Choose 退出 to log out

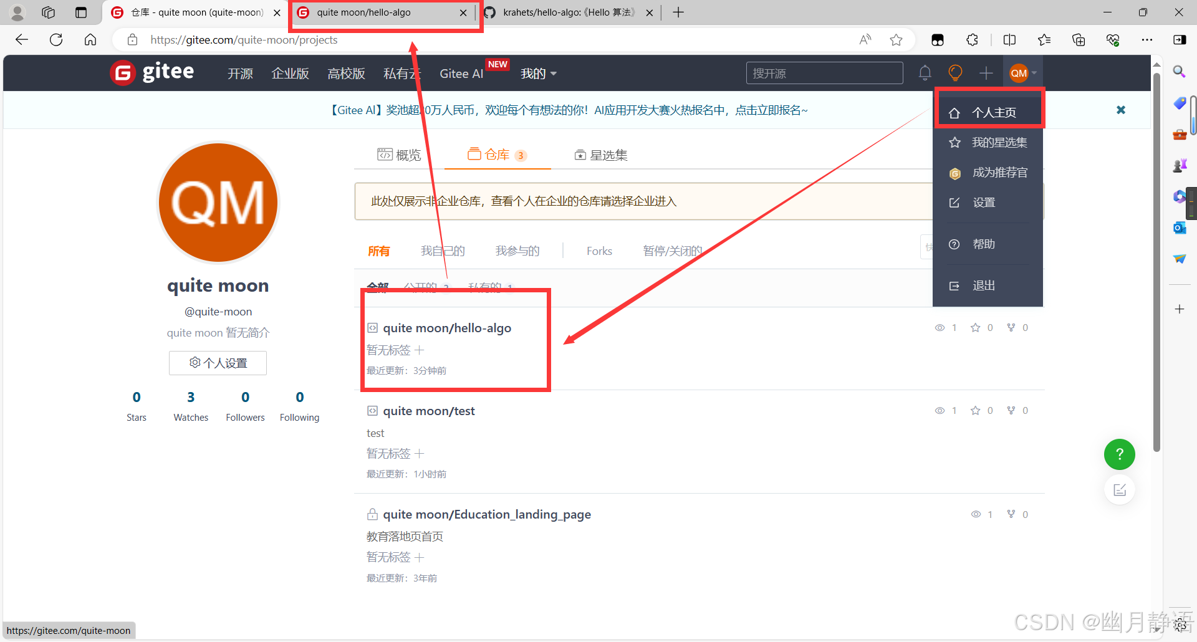pos(989,286)
